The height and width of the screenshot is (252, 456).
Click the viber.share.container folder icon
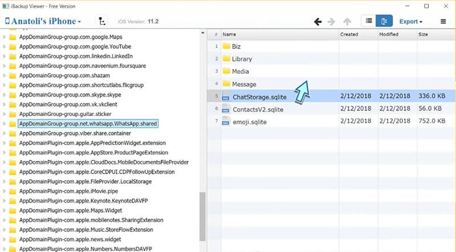[x=13, y=133]
